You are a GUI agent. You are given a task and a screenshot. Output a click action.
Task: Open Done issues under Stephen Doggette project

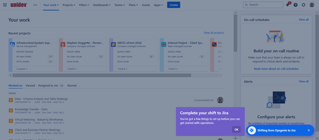click(x=73, y=61)
